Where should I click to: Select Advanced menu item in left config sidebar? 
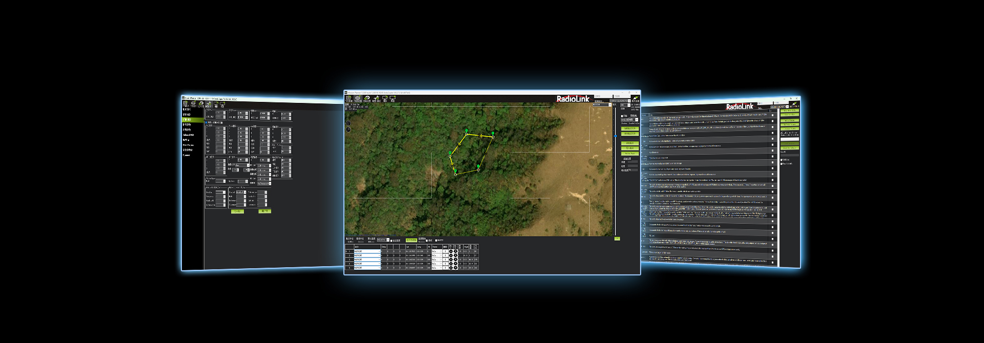(x=188, y=135)
